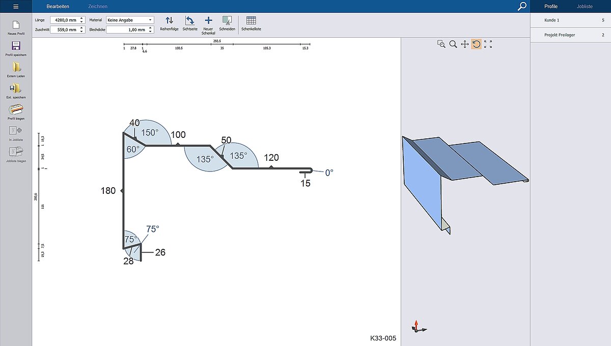Open the hamburger menu
Screen dimensions: 611x346
coord(16,7)
